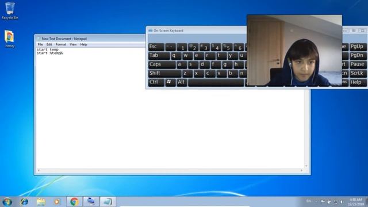
Task: Click the t key on the On-Screen Keyboard
Action: tap(221, 56)
